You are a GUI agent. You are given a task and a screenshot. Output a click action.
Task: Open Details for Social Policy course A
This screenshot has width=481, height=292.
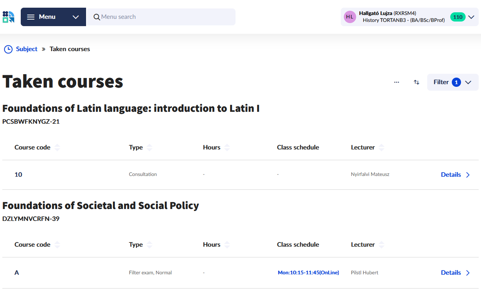click(x=455, y=273)
